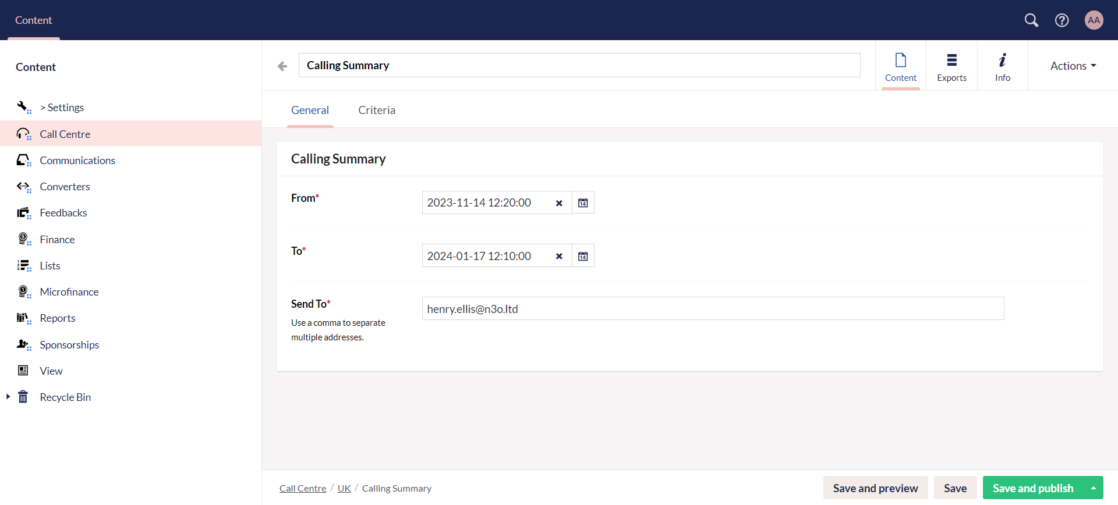The width and height of the screenshot is (1118, 505).
Task: Click the Send To email field
Action: pos(713,308)
